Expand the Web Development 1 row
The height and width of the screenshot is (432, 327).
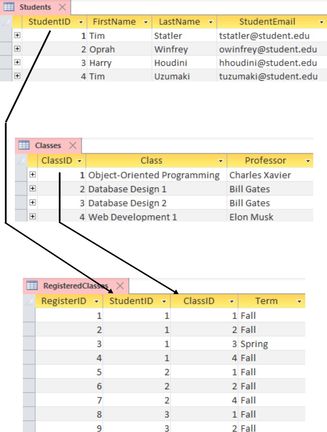click(33, 217)
